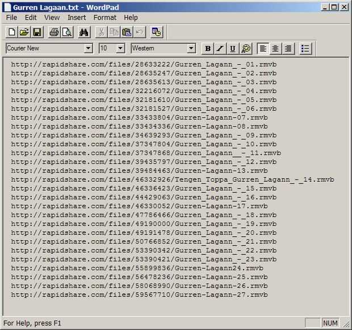
Task: Click the Gurren-Lagann-13.rmvb line
Action: click(x=139, y=171)
